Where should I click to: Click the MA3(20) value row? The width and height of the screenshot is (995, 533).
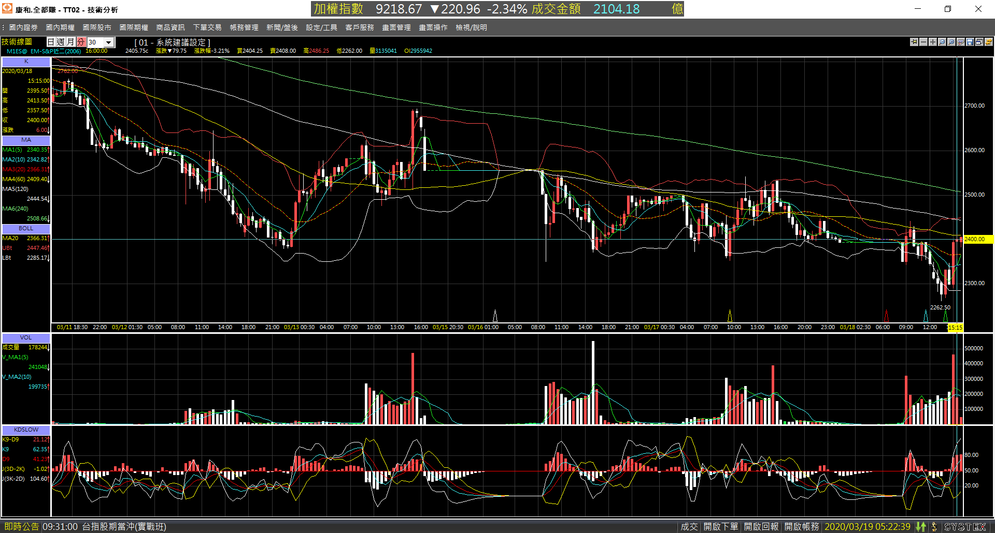pyautogui.click(x=26, y=169)
